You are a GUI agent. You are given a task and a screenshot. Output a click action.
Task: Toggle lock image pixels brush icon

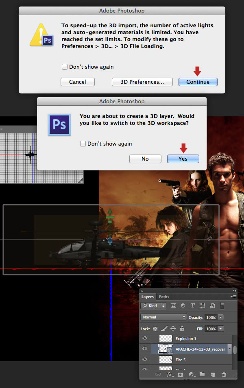[x=164, y=329]
